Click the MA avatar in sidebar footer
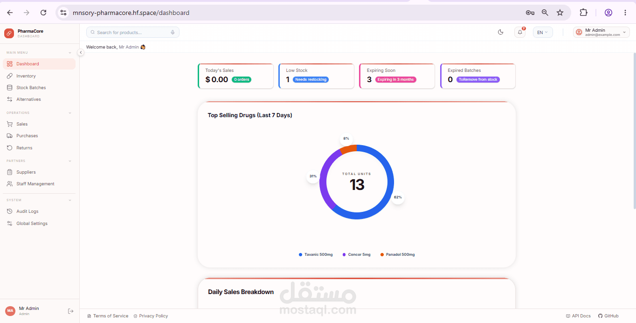 (x=10, y=311)
